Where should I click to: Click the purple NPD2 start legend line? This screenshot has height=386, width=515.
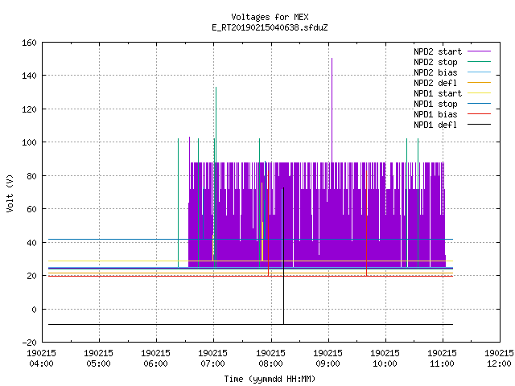click(x=479, y=51)
